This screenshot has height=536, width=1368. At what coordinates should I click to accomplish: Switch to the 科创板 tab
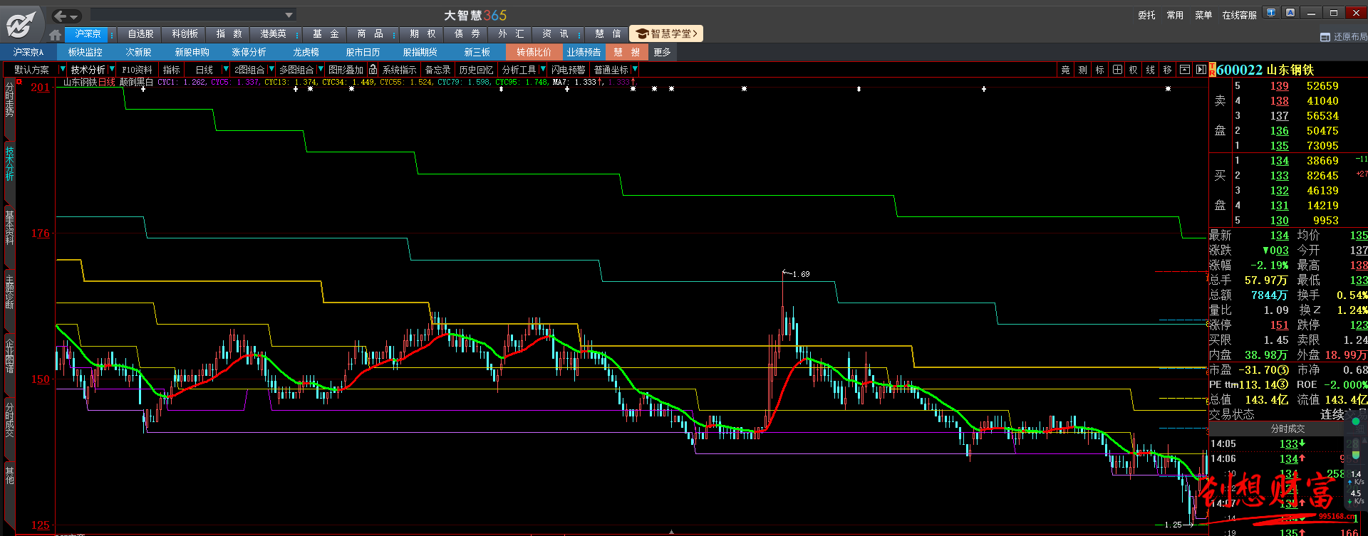point(185,34)
